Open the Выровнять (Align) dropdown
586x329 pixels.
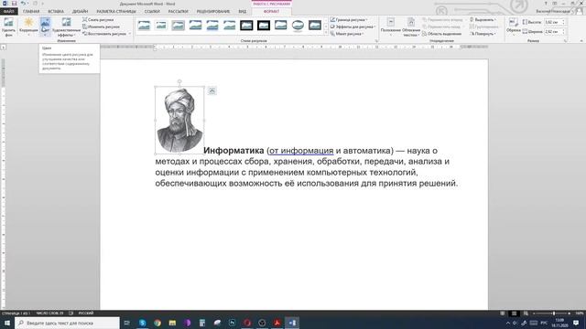click(x=483, y=20)
